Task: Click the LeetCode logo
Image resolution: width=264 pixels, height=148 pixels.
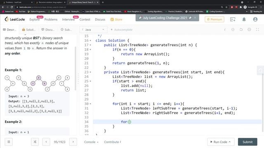Action: click(15, 19)
